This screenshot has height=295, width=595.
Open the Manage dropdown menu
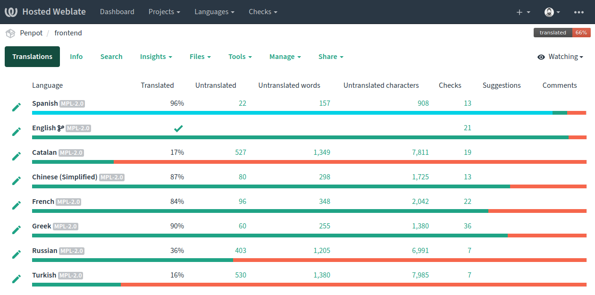pos(285,57)
